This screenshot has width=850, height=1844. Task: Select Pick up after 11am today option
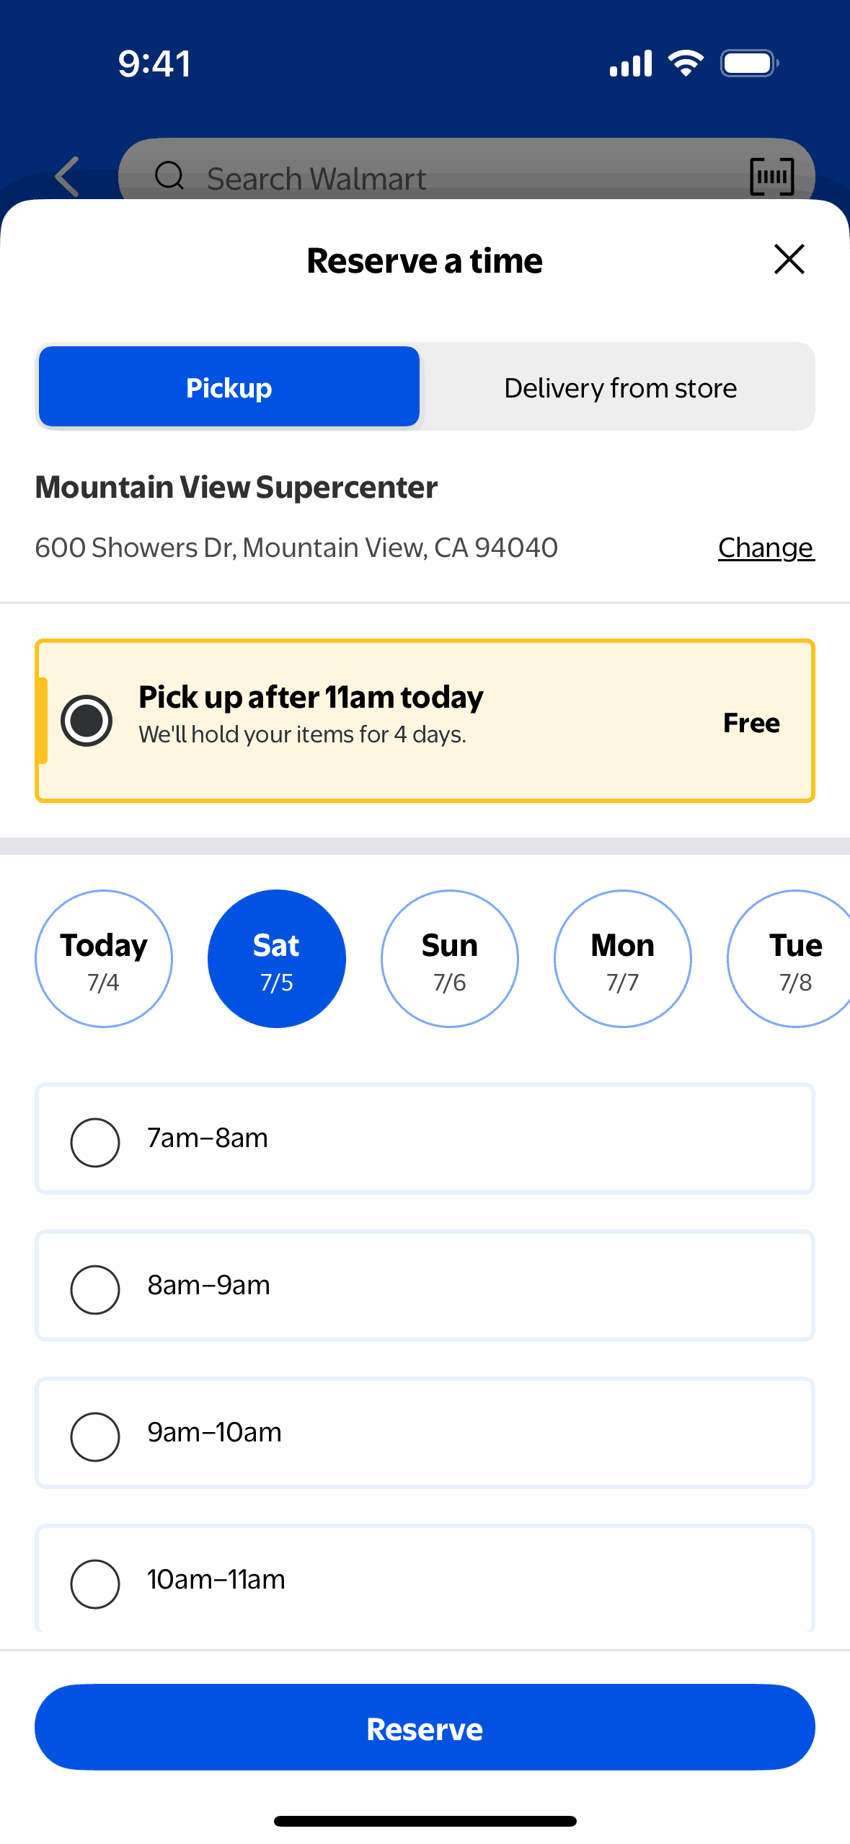(x=87, y=721)
